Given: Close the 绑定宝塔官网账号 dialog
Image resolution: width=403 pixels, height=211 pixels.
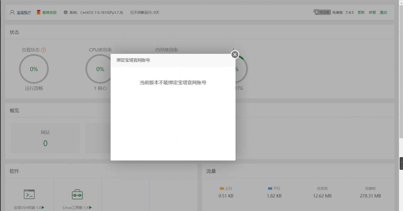Looking at the screenshot, I should coord(235,54).
